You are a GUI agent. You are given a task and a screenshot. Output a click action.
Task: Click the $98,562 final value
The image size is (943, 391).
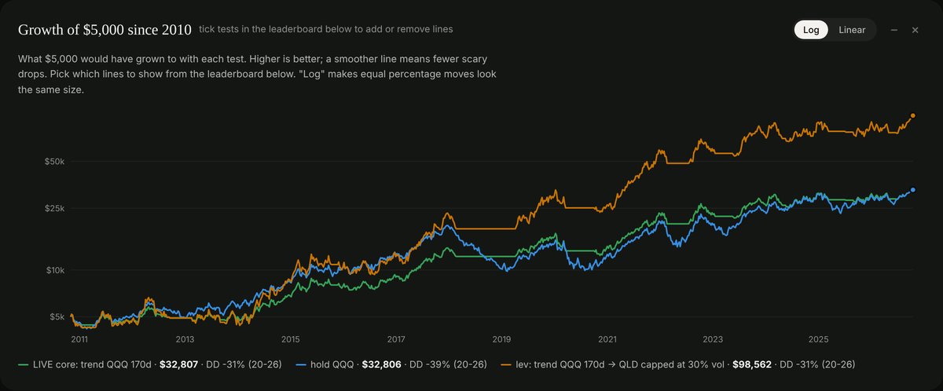[x=752, y=364]
